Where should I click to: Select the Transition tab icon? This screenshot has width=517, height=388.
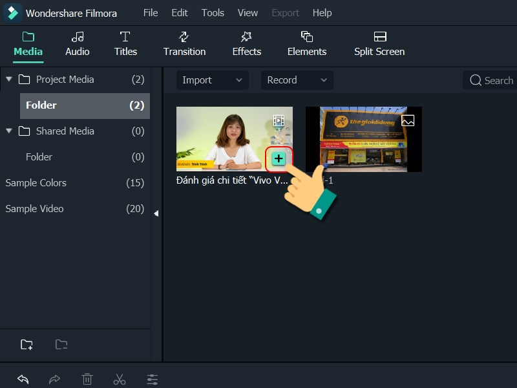185,38
